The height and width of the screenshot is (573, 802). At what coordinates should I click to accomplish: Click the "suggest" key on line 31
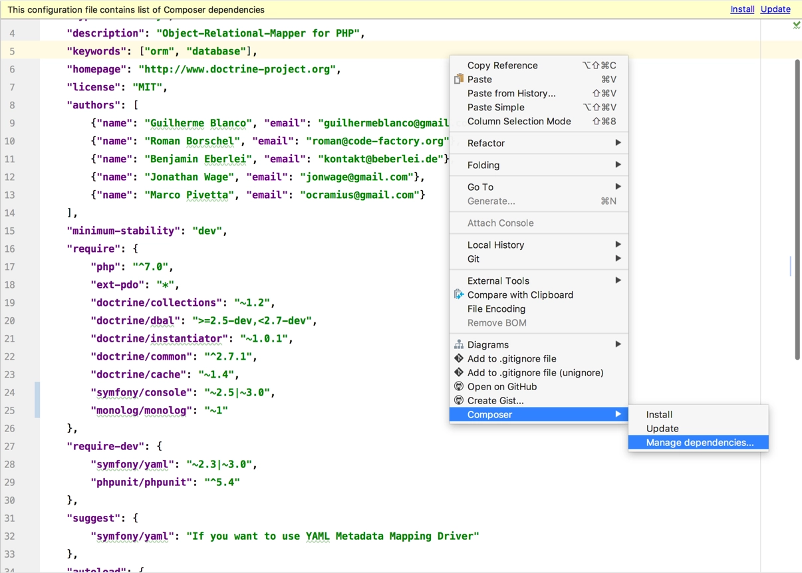[94, 518]
